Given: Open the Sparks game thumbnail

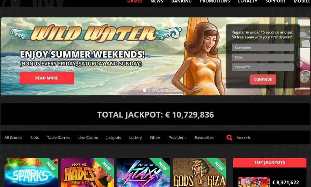Looking at the screenshot, I should [x=31, y=172].
